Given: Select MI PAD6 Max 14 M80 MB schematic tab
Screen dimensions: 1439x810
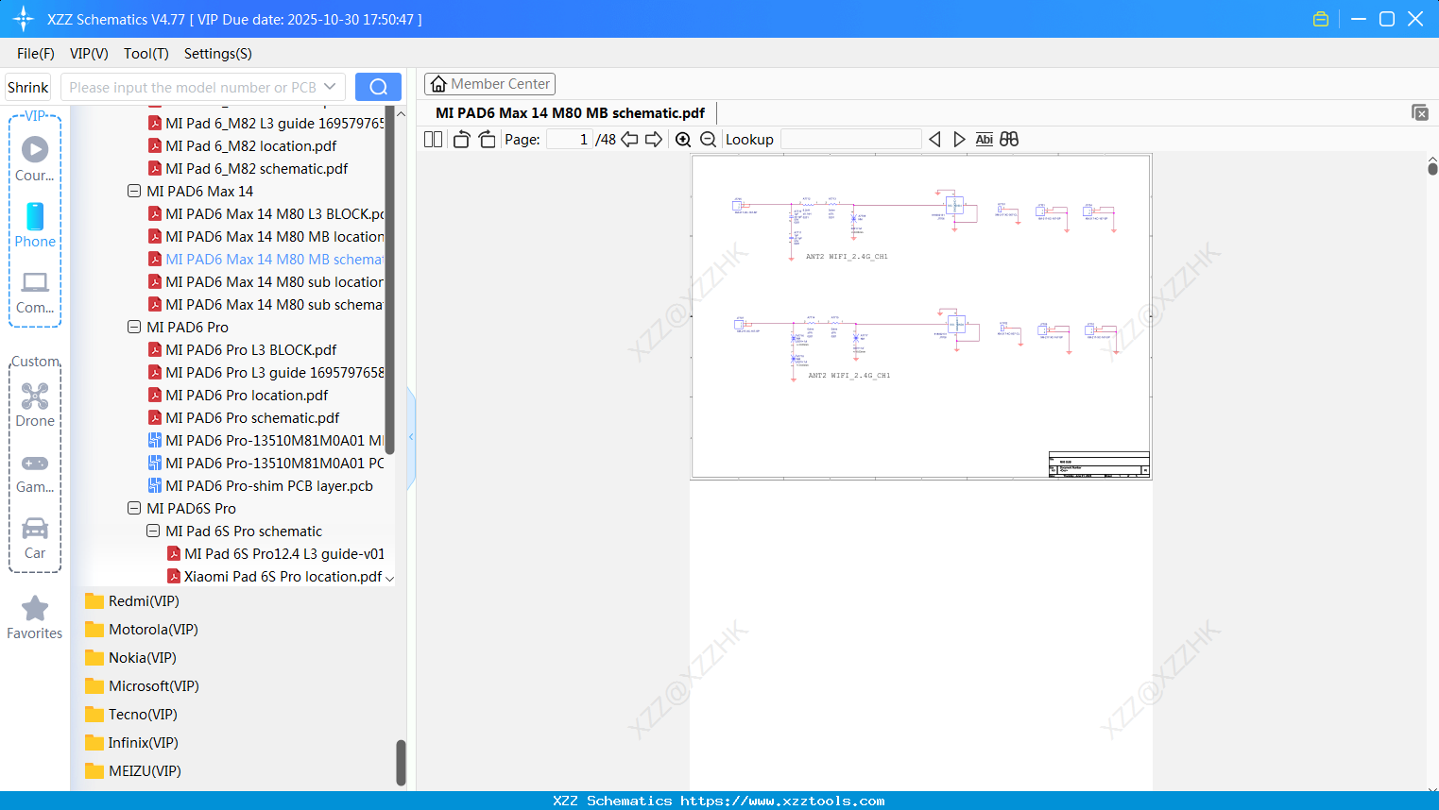Looking at the screenshot, I should point(570,113).
